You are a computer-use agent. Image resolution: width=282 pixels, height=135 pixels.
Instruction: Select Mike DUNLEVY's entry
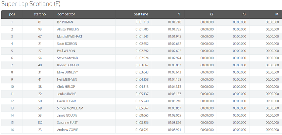(67, 72)
